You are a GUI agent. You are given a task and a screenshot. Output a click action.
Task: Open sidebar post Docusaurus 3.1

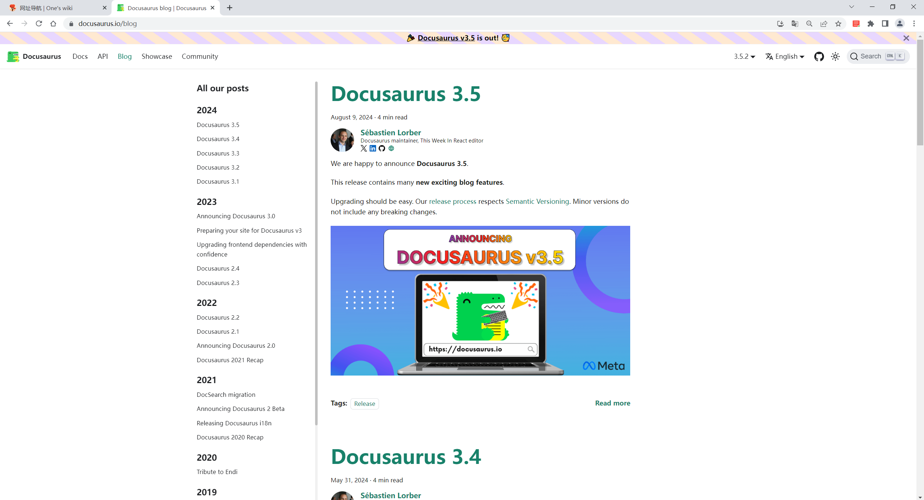tap(218, 181)
